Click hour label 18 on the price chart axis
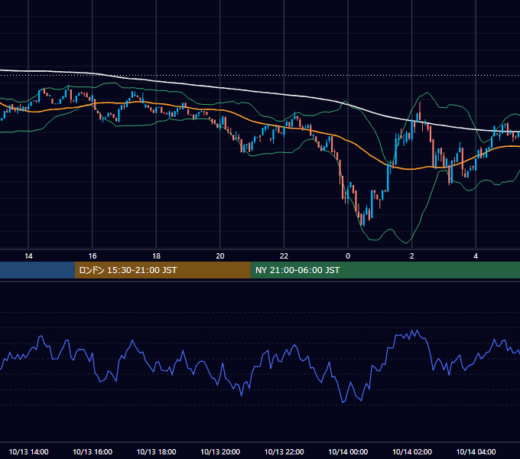520x459 pixels. point(156,256)
